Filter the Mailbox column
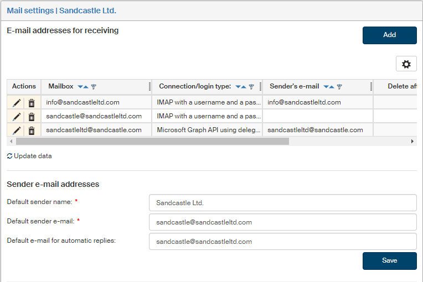The image size is (423, 282). click(x=94, y=87)
